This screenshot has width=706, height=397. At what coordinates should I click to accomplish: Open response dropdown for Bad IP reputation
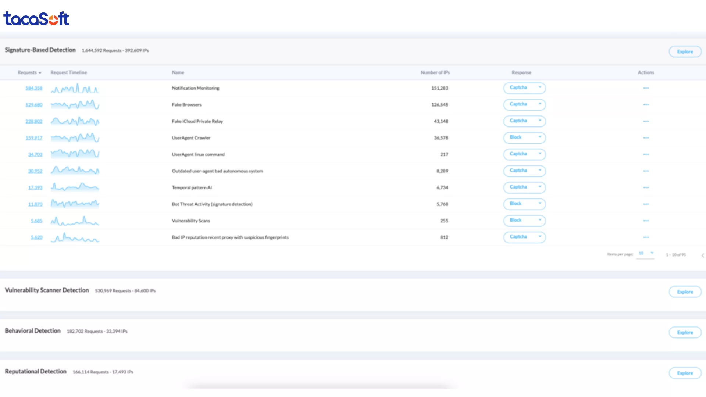click(x=524, y=237)
